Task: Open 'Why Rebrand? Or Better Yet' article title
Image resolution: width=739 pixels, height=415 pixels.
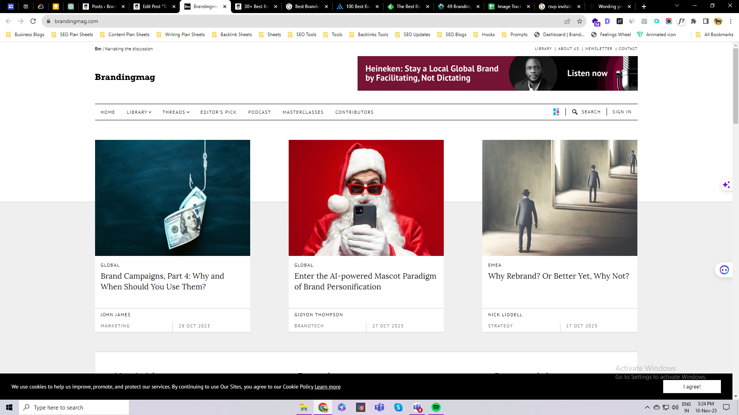Action: pyautogui.click(x=558, y=276)
